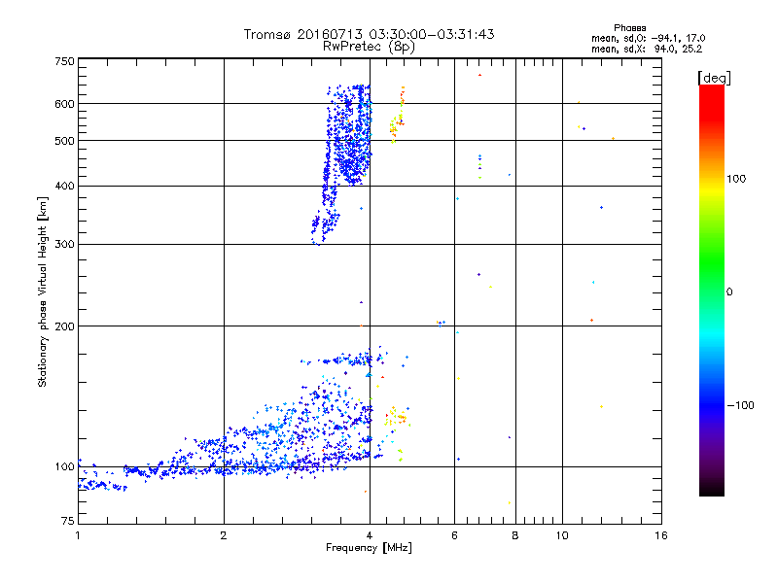Click the colorbar '0' tick label
778x583 pixels.
click(x=729, y=292)
